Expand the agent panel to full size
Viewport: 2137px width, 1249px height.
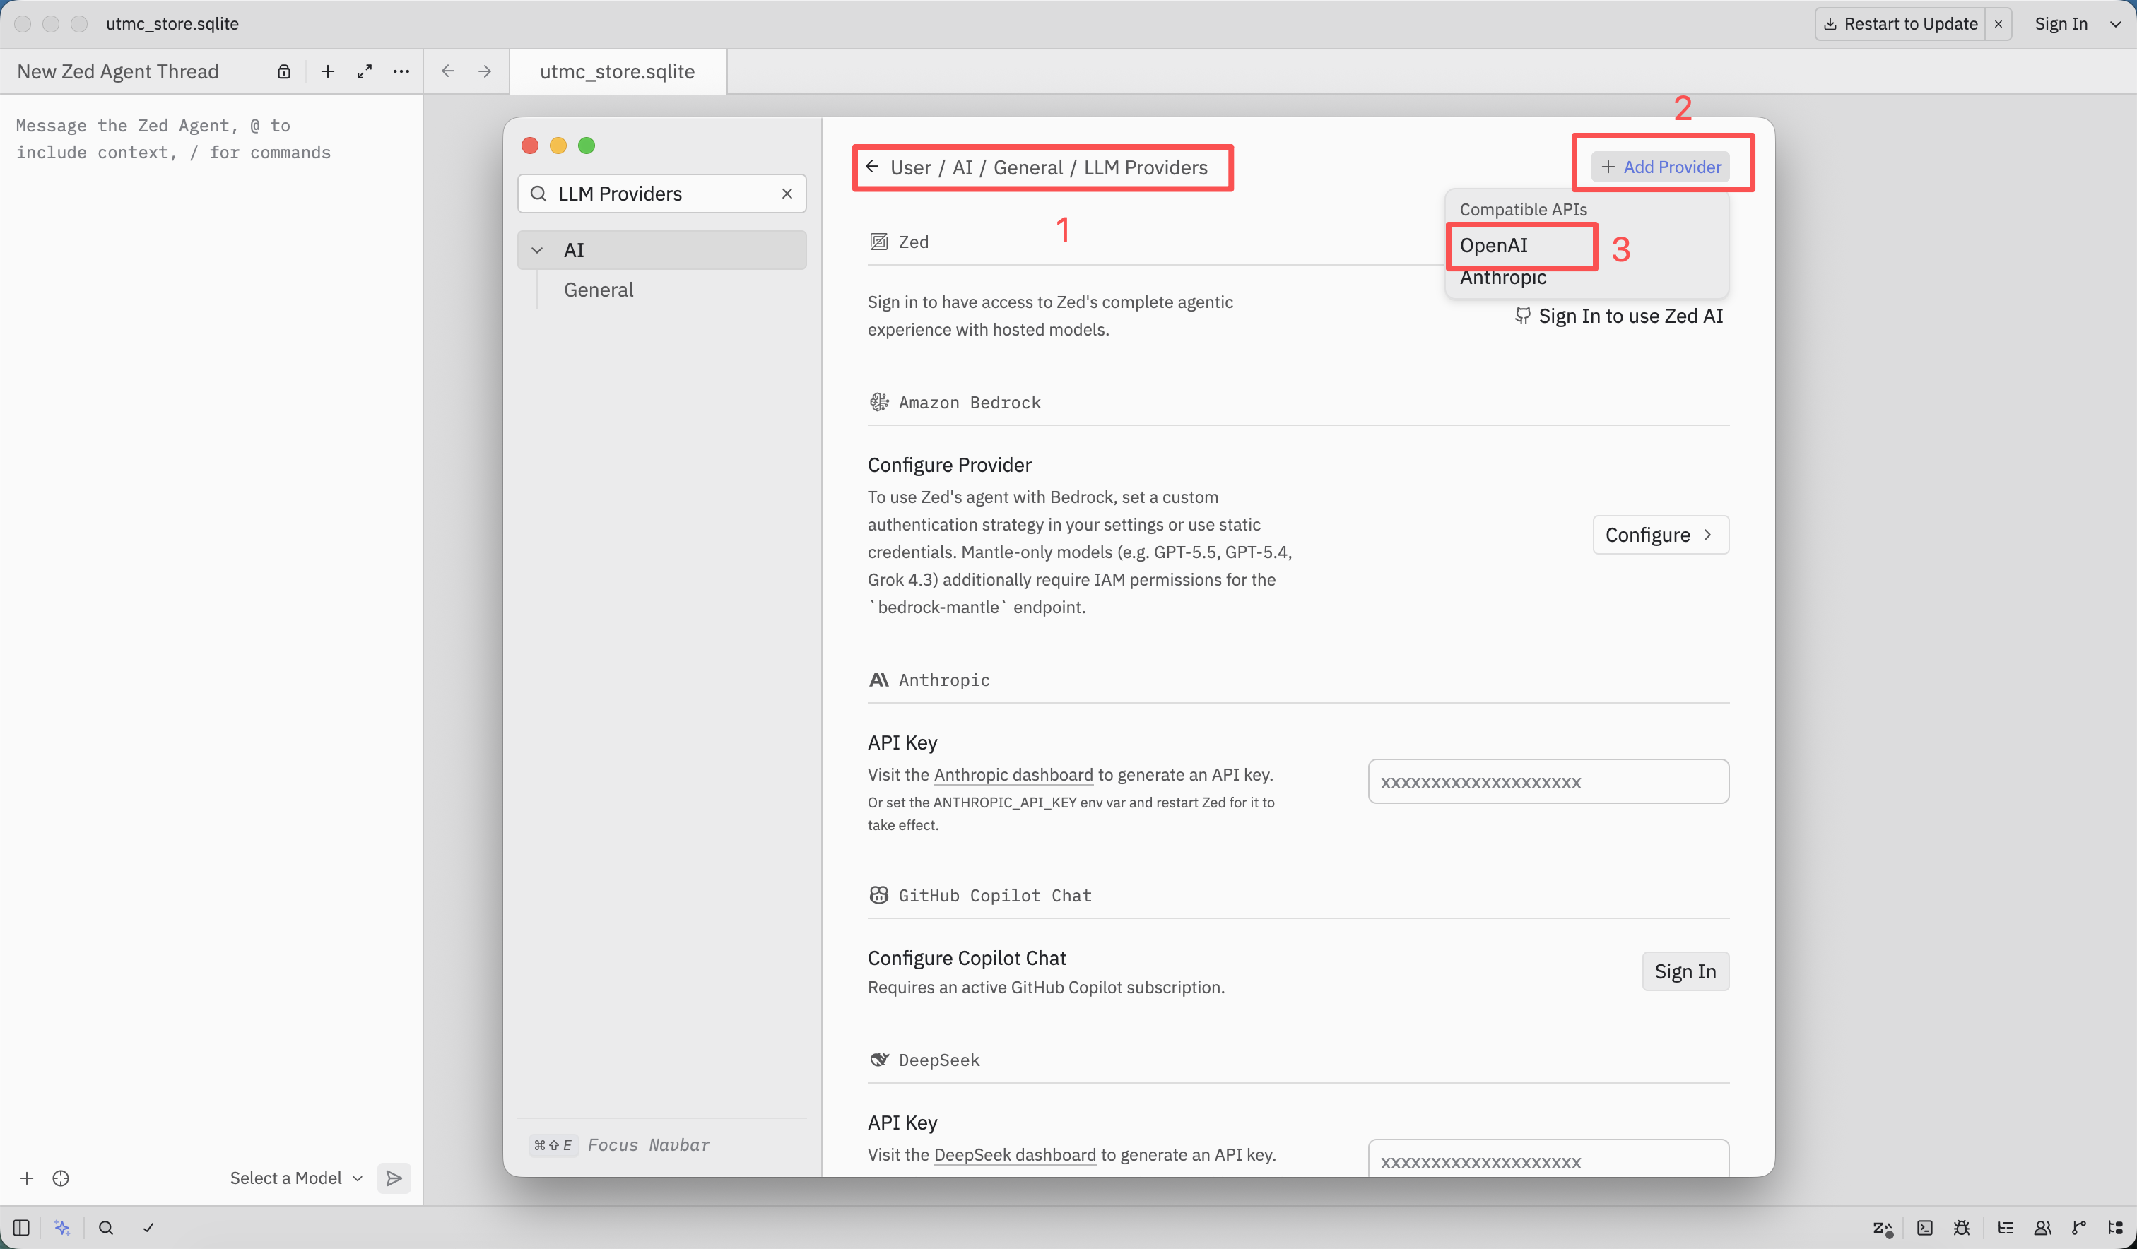[x=365, y=71]
